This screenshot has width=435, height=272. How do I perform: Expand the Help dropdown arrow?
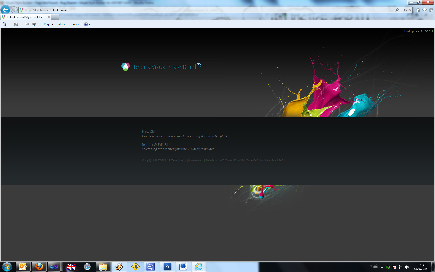tap(90, 24)
